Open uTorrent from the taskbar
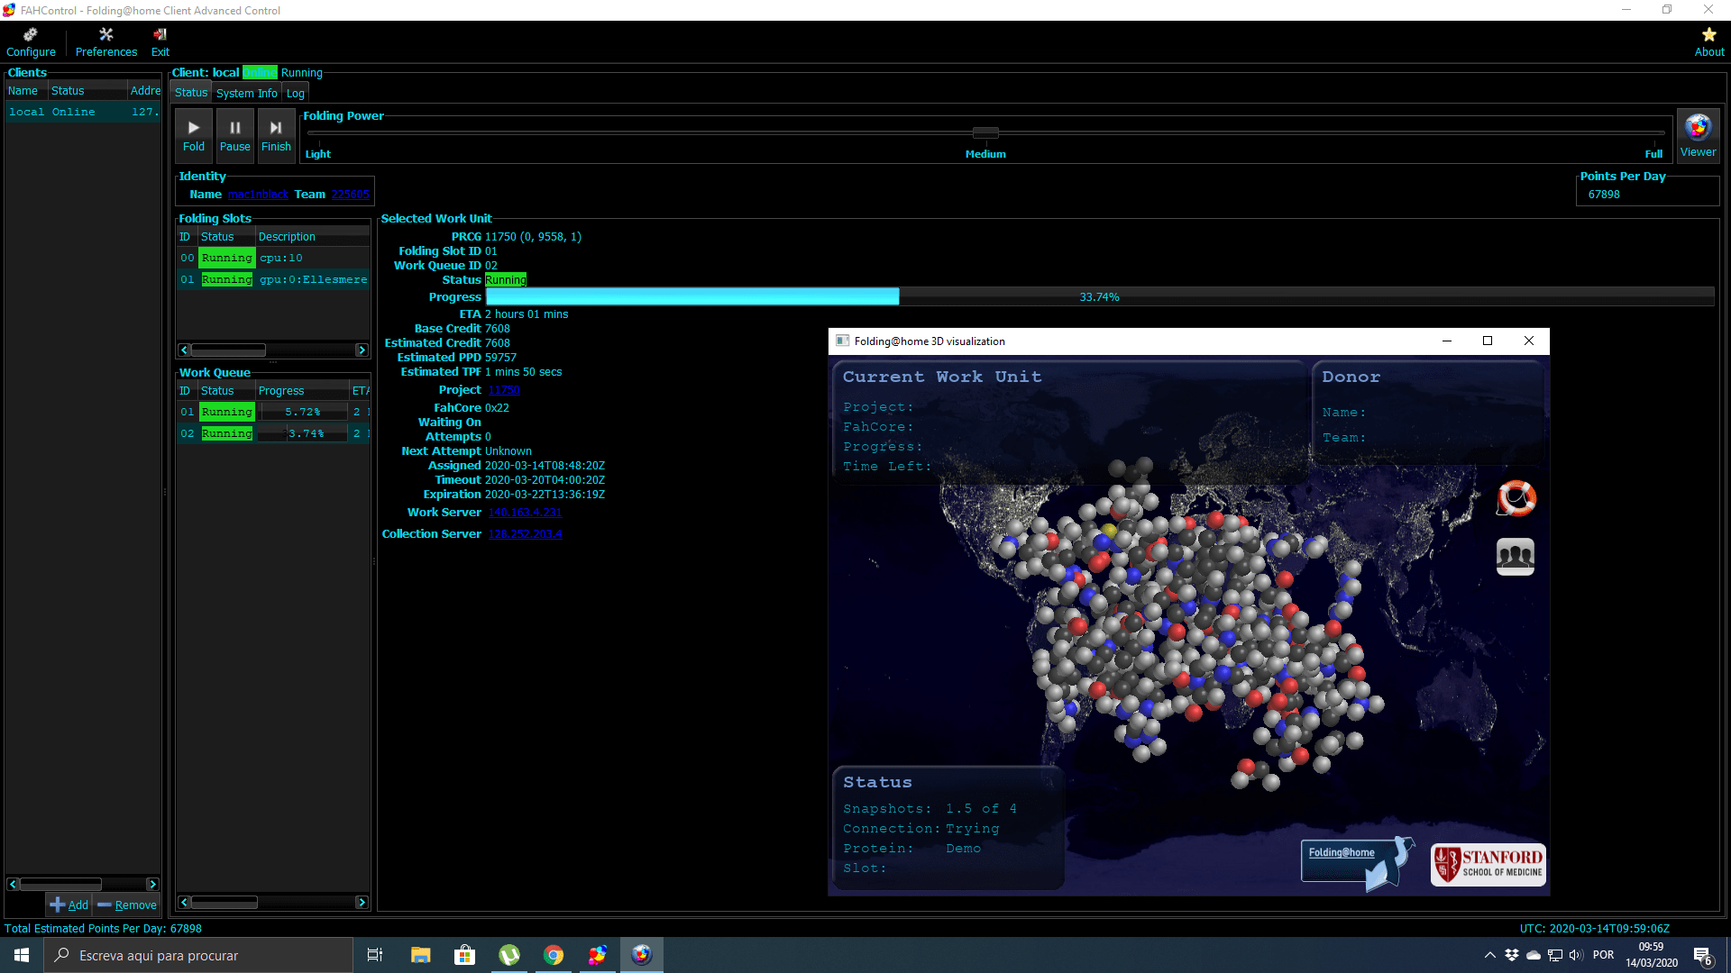 click(x=508, y=955)
